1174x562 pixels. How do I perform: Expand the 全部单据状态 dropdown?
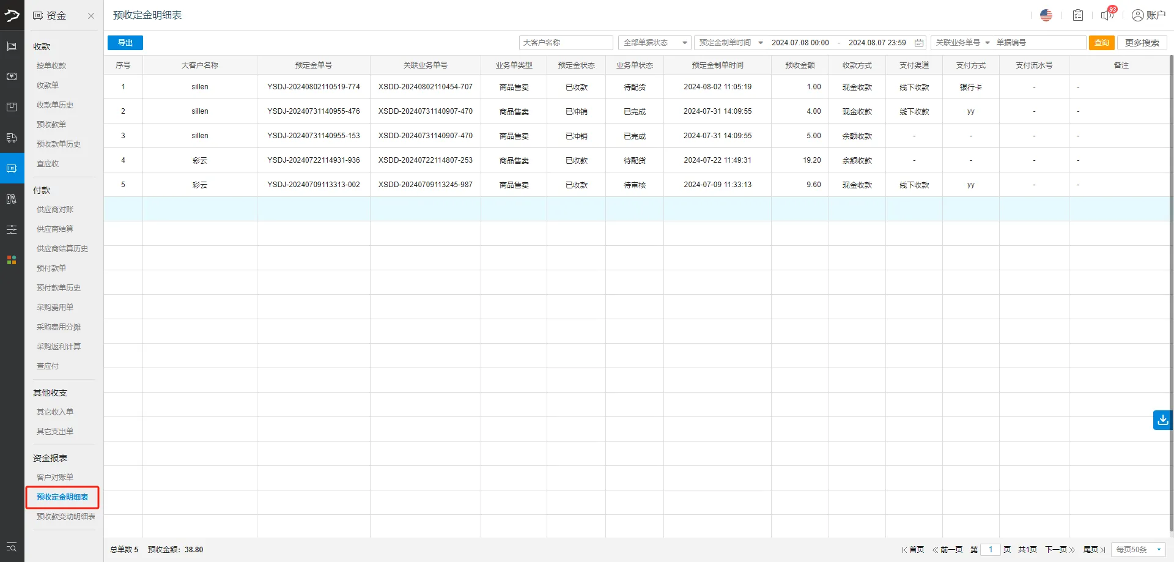654,43
